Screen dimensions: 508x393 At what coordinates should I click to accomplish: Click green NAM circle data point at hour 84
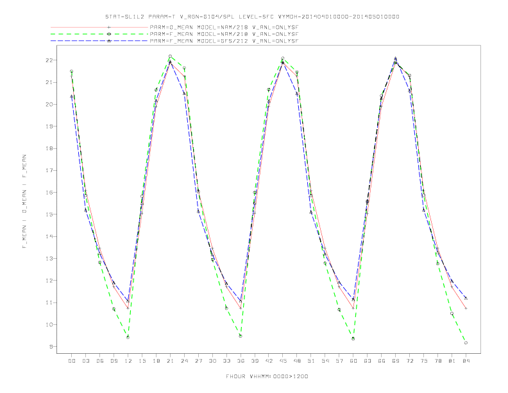pyautogui.click(x=466, y=343)
